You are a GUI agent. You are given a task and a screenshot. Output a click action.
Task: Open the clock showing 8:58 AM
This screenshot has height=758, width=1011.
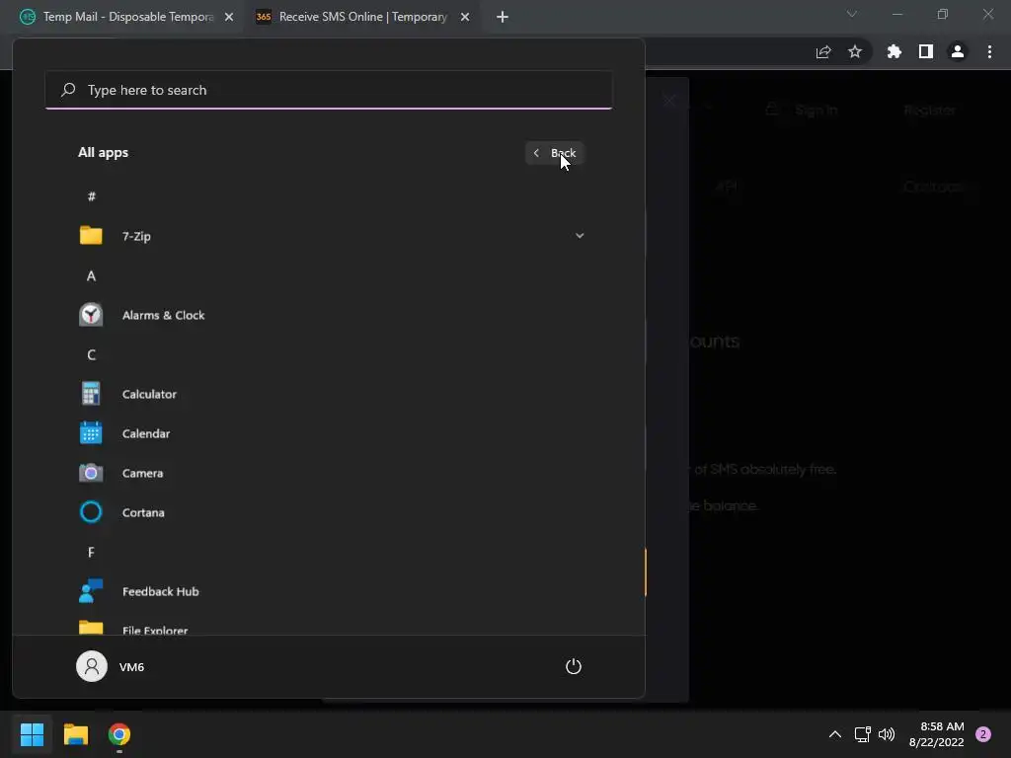[936, 734]
